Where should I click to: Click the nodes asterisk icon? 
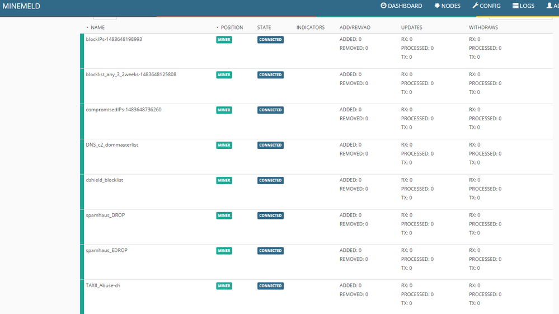coord(437,6)
